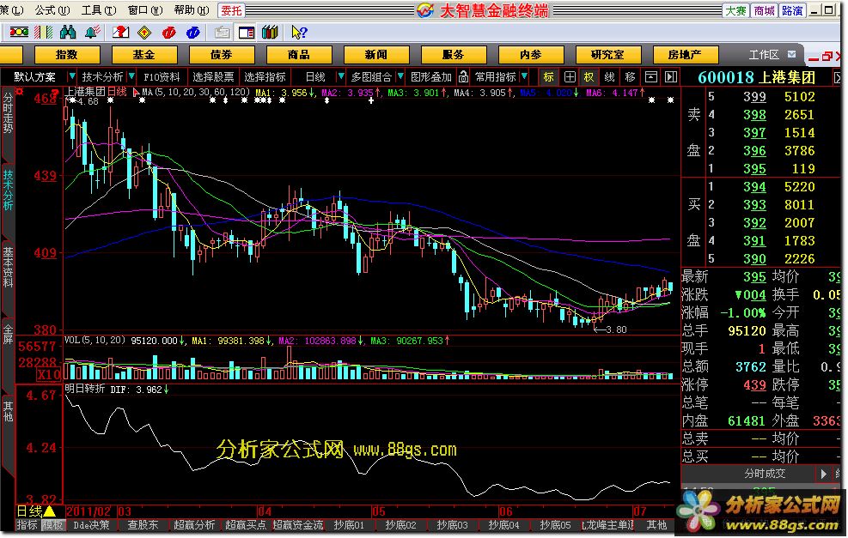Click the 路演 title bar button
The width and height of the screenshot is (848, 538).
[x=792, y=10]
